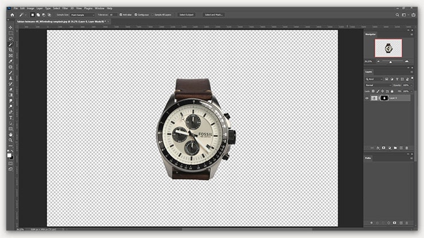Image resolution: width=424 pixels, height=238 pixels.
Task: Enable the Sample All Layers checkbox
Action: pos(152,15)
